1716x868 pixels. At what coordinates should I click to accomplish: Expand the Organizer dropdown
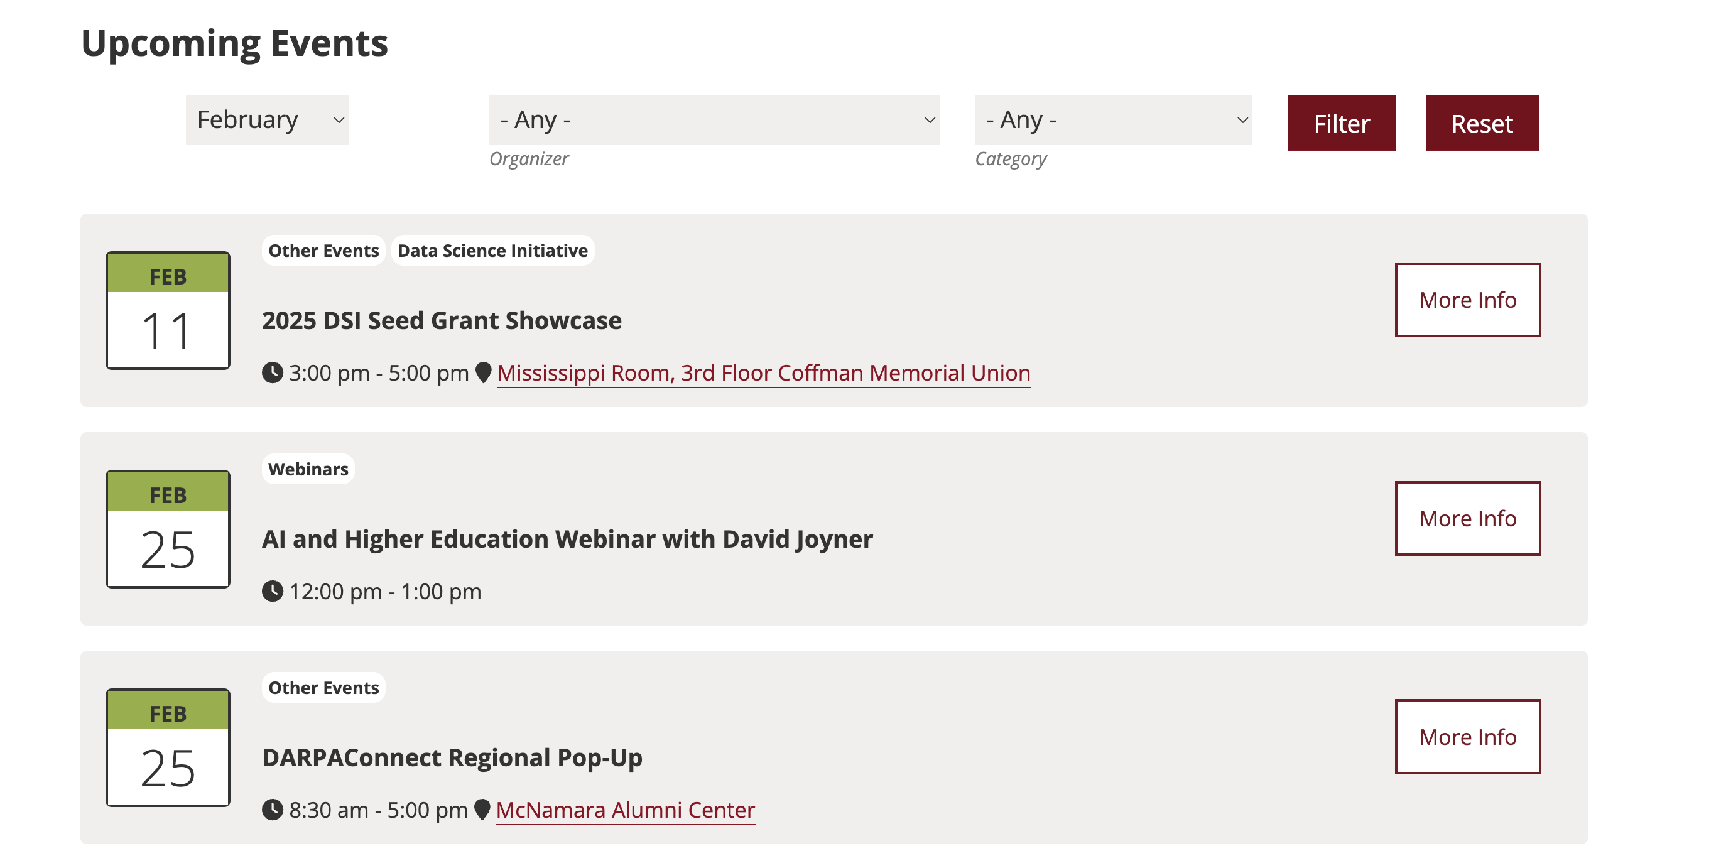click(714, 120)
